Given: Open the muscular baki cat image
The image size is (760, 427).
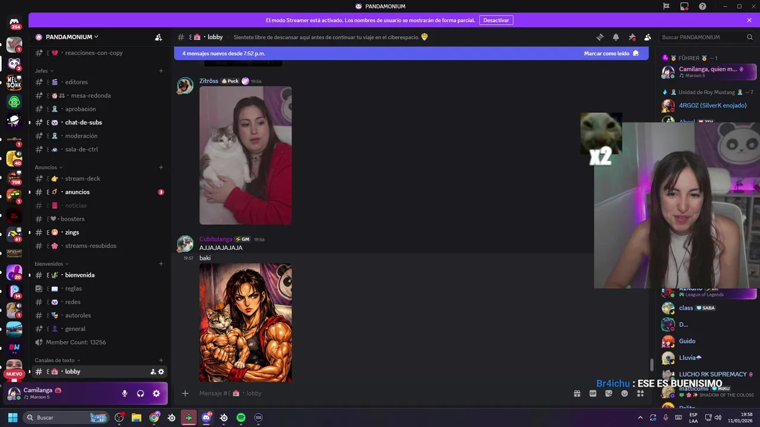Looking at the screenshot, I should [x=245, y=323].
